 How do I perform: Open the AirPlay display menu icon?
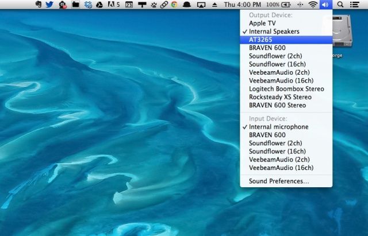point(201,5)
